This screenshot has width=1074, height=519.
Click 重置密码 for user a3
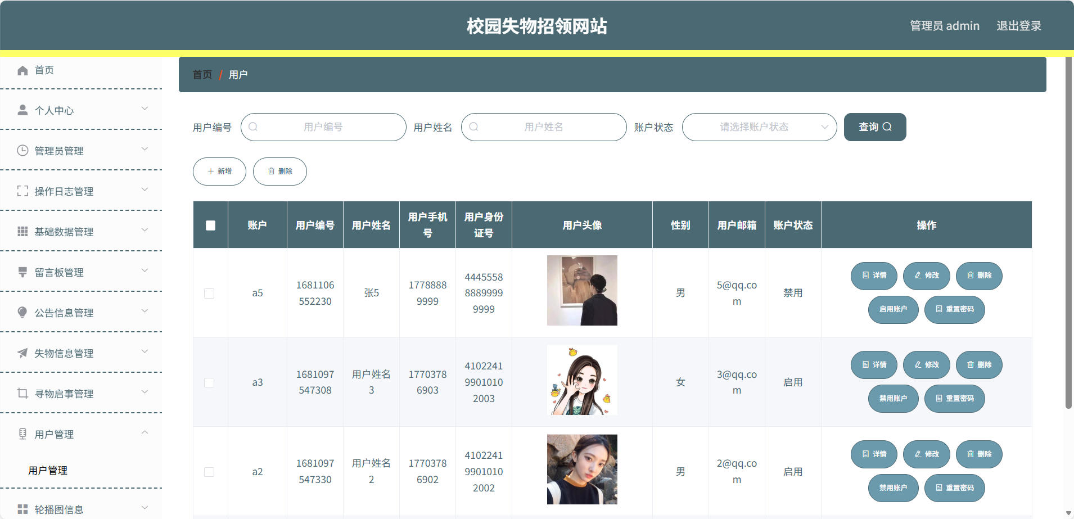[x=955, y=399]
